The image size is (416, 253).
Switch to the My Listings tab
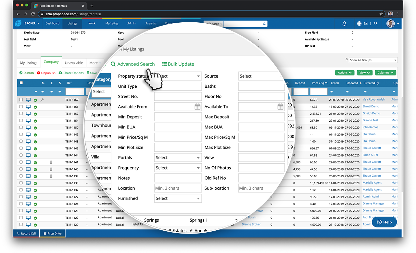(29, 63)
